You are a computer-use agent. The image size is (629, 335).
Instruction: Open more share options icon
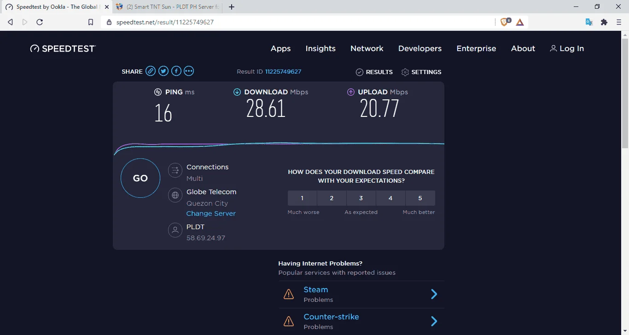click(x=189, y=71)
